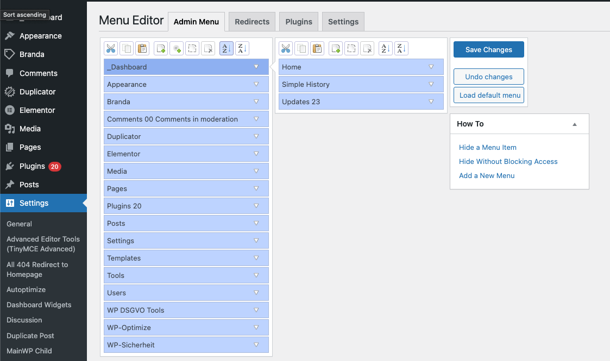This screenshot has width=610, height=361.
Task: Open Dashboard Widgets settings in sidebar
Action: pyautogui.click(x=39, y=305)
